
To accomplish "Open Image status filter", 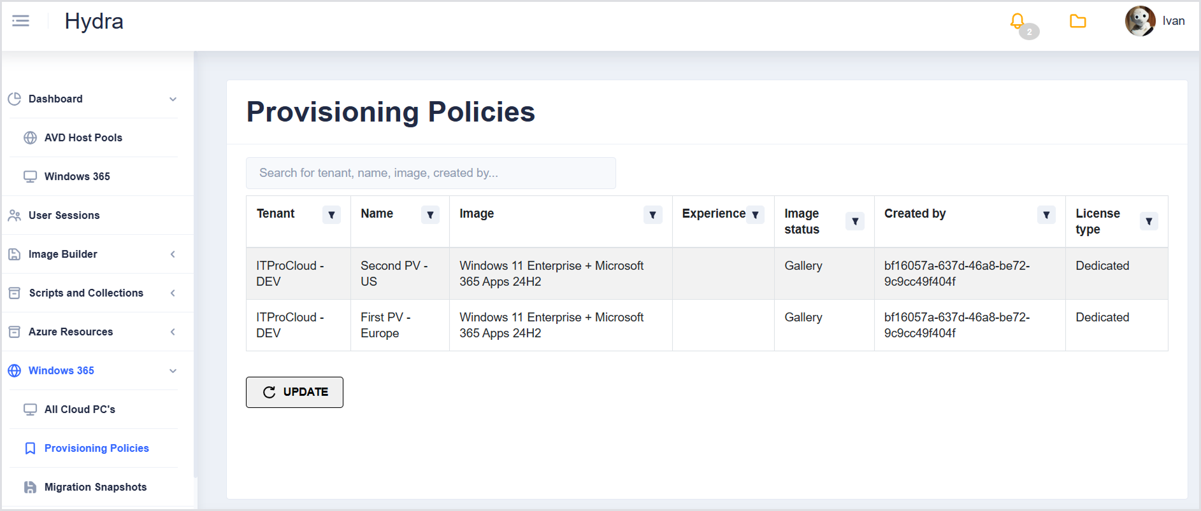I will [855, 221].
